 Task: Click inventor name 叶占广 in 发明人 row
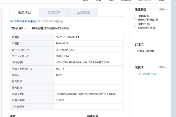coord(60,75)
